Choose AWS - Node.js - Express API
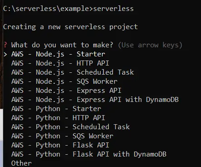 [x=66, y=91]
